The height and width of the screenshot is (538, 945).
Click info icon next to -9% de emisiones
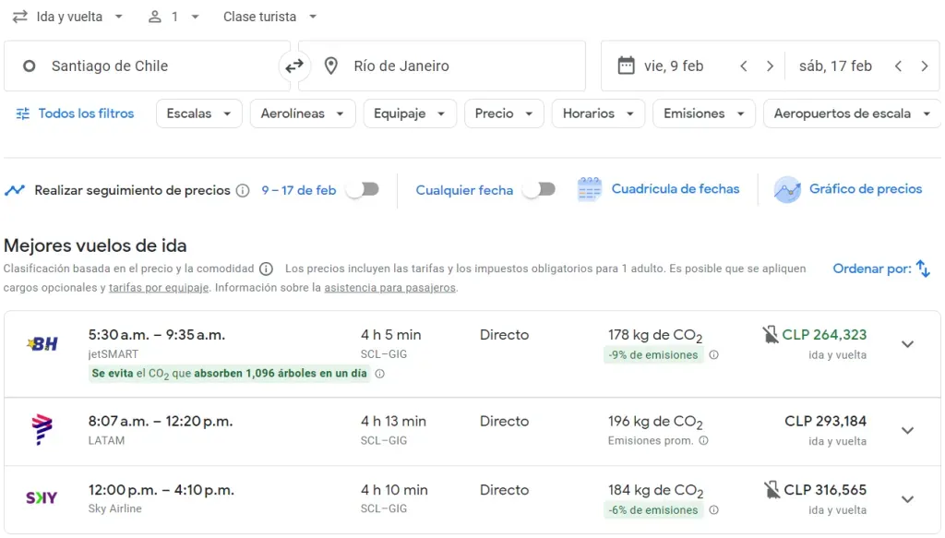713,355
